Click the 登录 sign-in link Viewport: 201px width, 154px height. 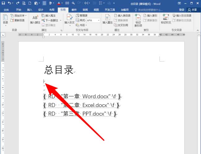point(181,10)
